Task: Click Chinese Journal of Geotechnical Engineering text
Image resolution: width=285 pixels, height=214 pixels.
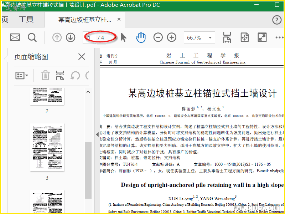Action: [x=202, y=62]
